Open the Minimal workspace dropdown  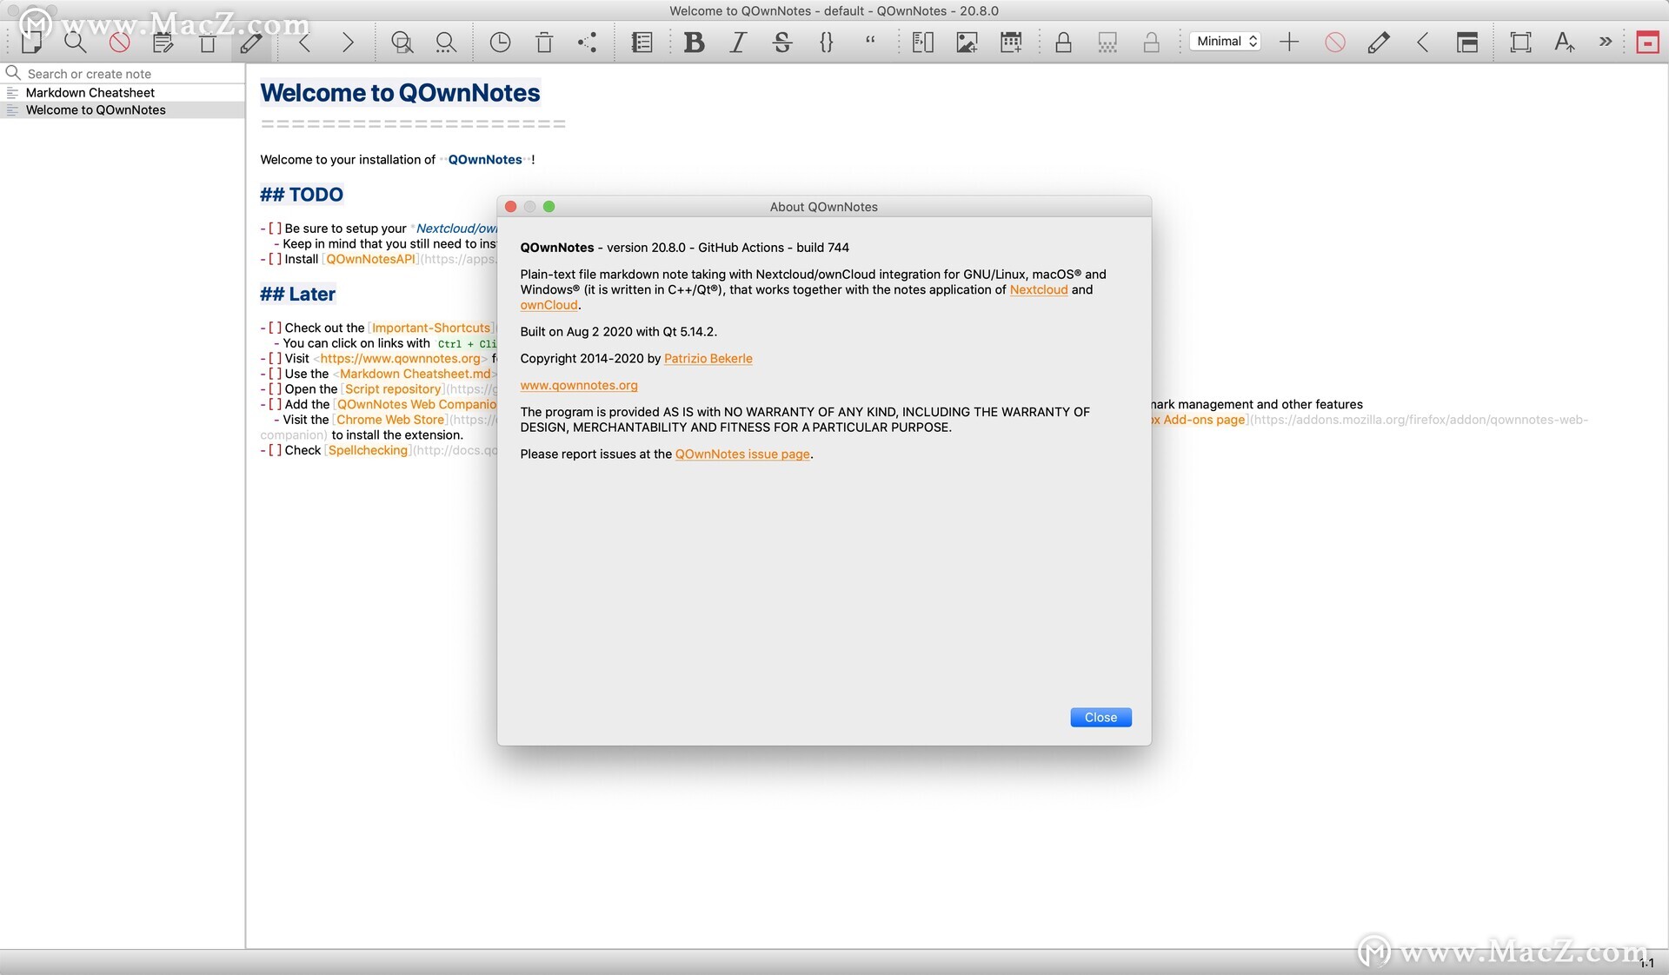click(1225, 41)
